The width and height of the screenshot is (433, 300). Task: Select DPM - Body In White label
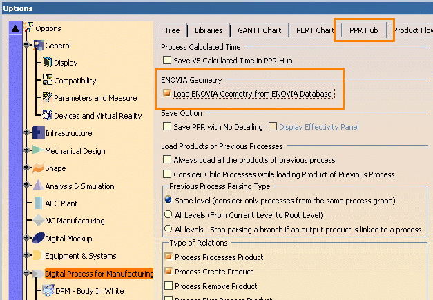pos(90,291)
